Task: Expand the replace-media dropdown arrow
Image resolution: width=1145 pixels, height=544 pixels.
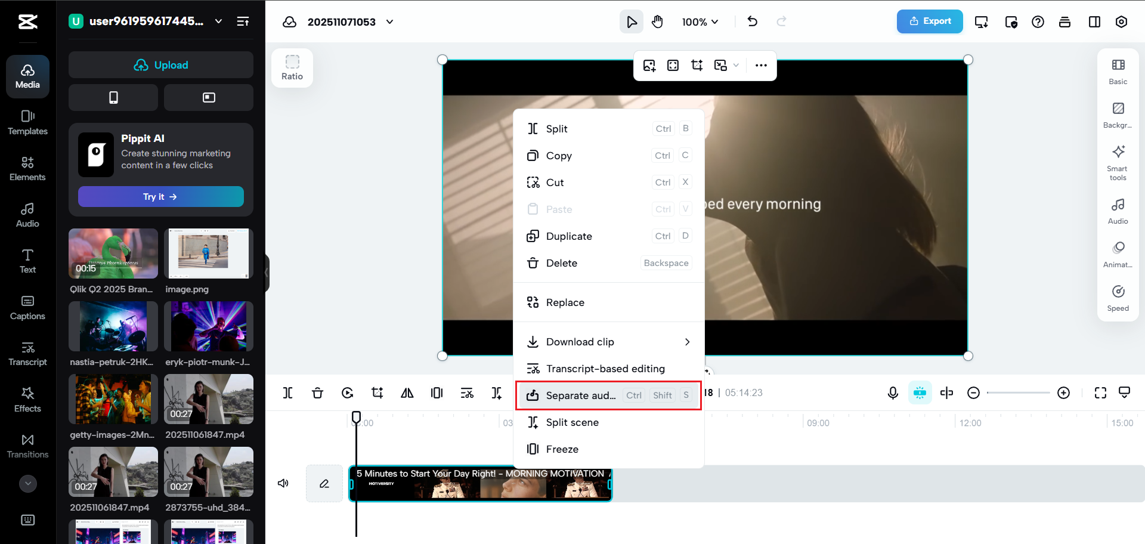Action: (x=736, y=66)
